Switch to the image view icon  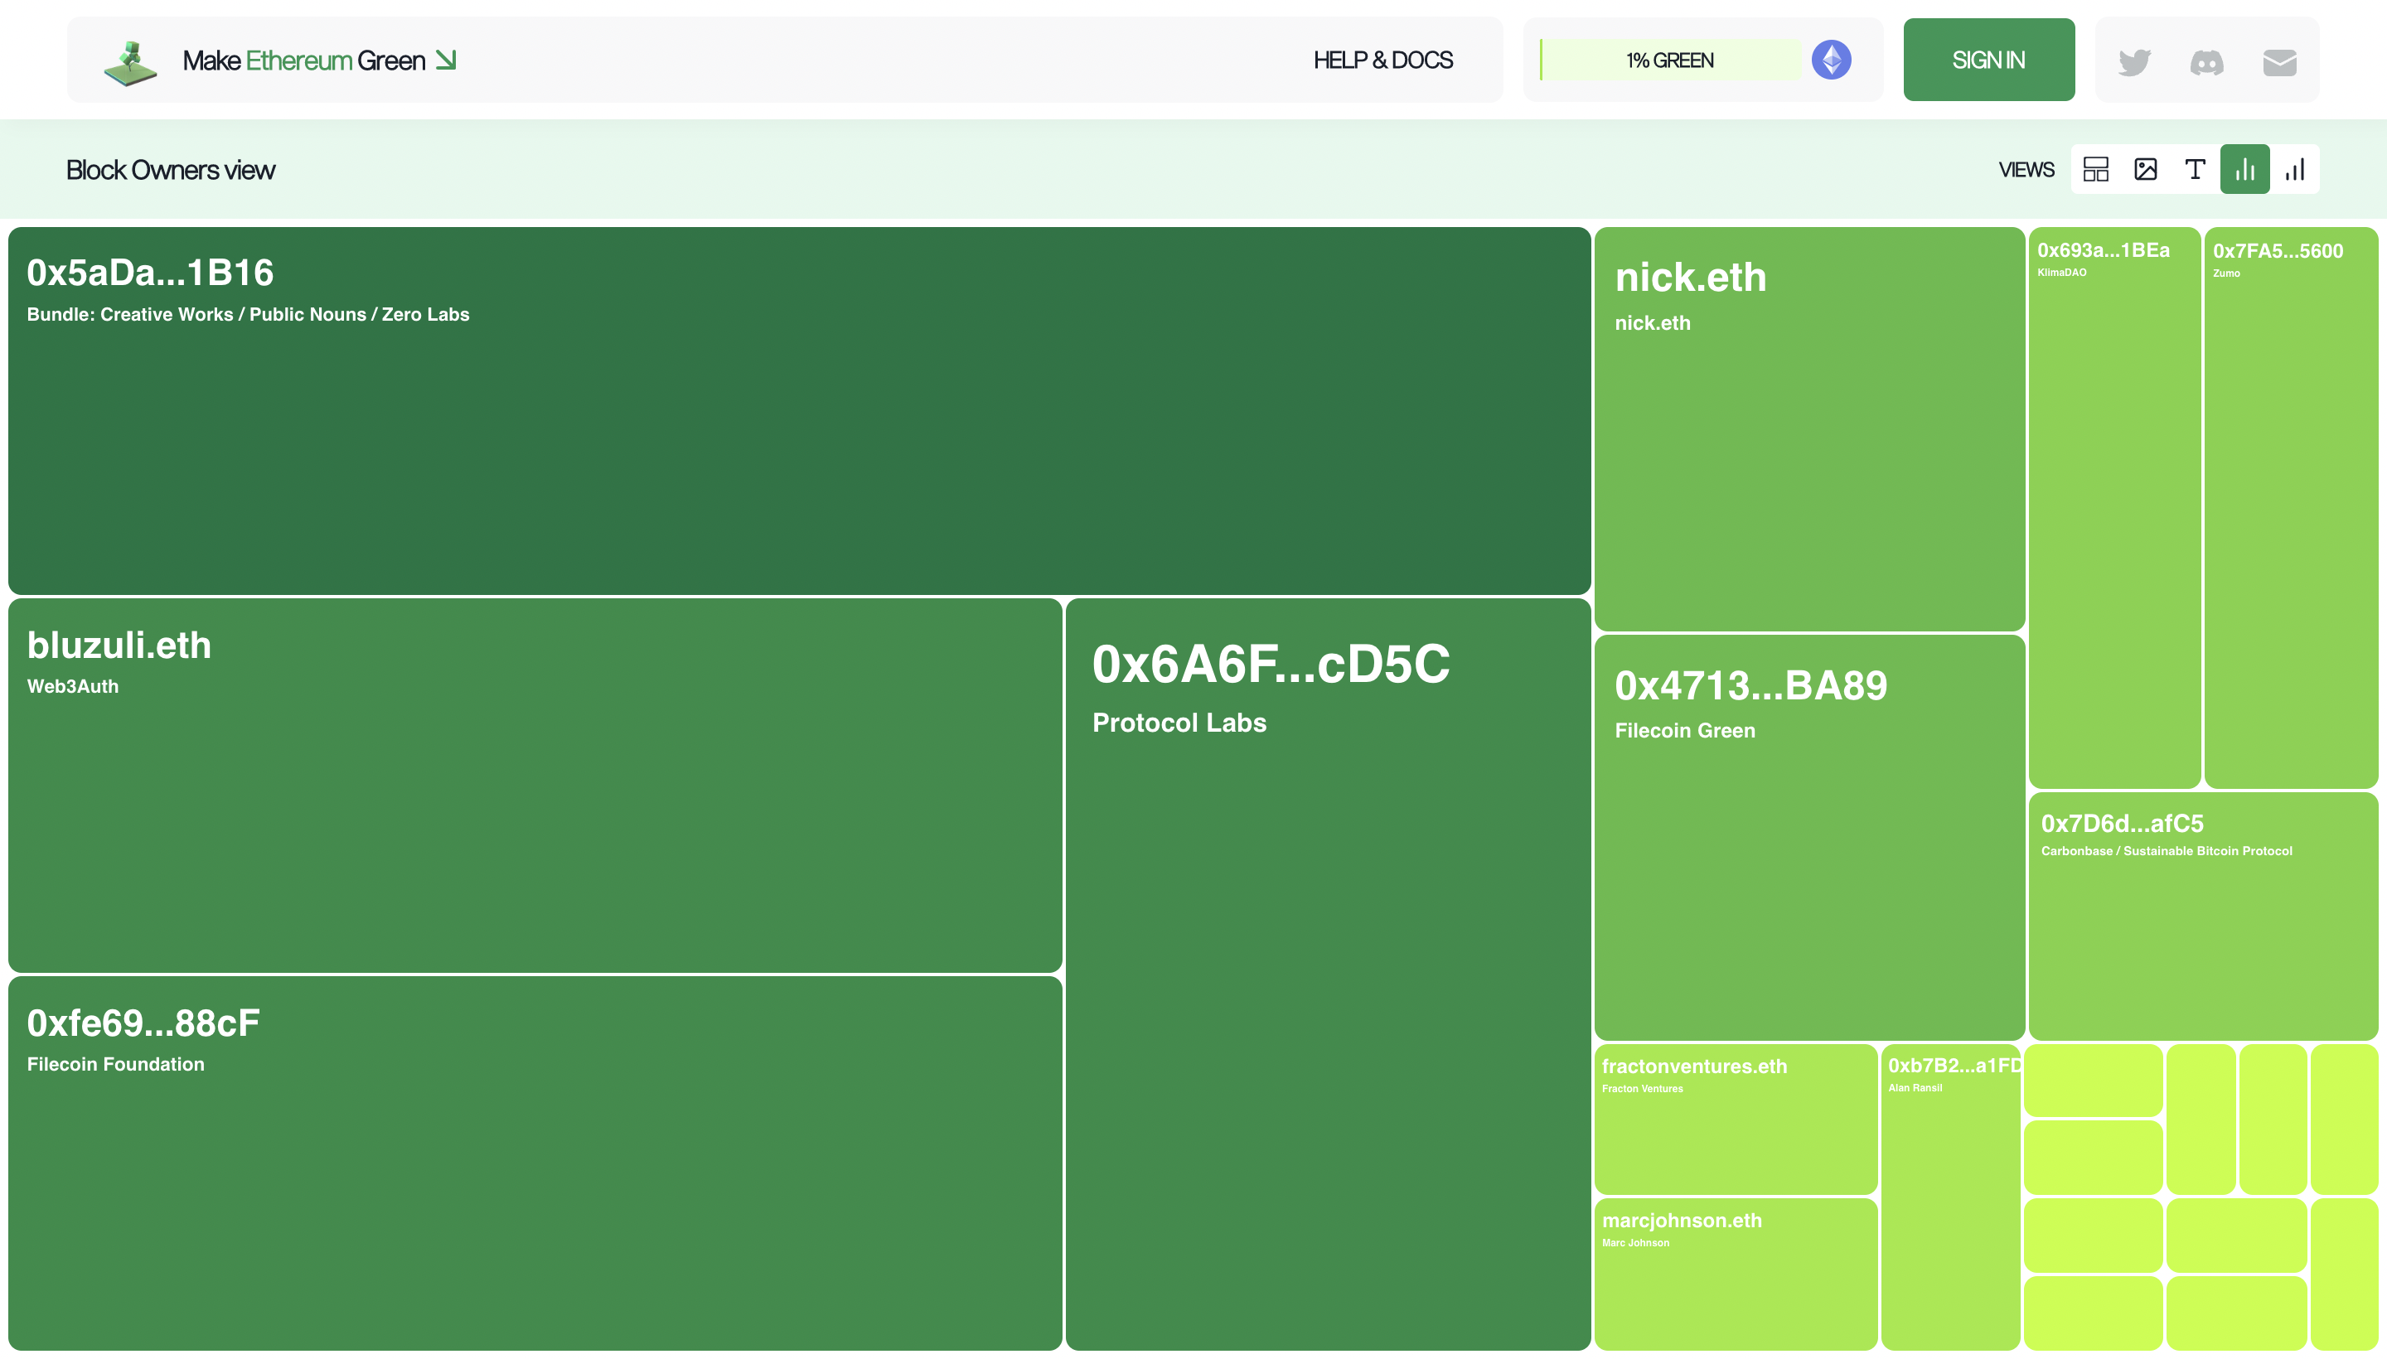pyautogui.click(x=2145, y=169)
